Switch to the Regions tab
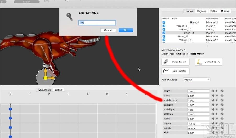The image size is (236, 138). pyautogui.click(x=201, y=11)
